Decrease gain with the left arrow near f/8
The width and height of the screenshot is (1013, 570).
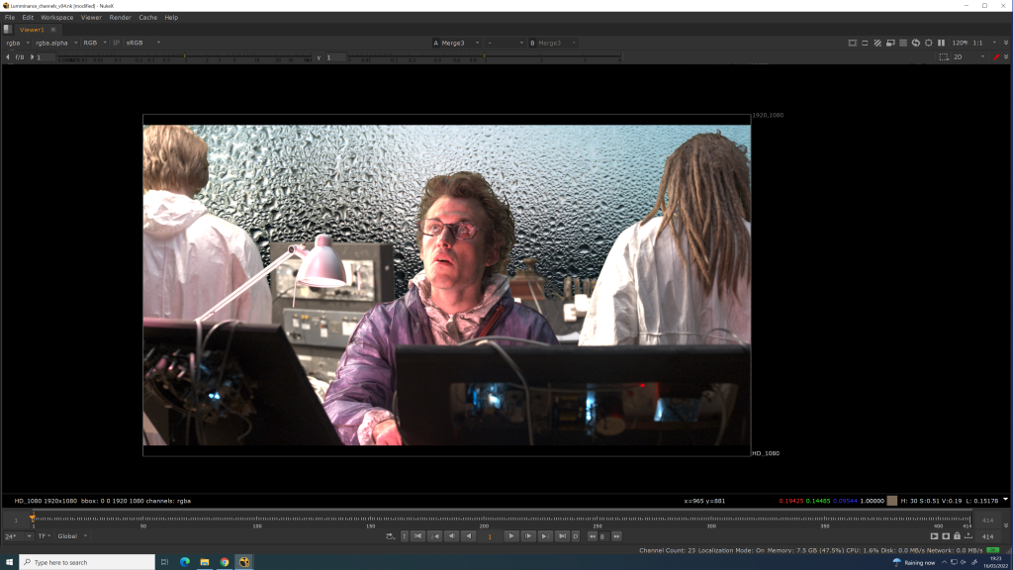(8, 57)
